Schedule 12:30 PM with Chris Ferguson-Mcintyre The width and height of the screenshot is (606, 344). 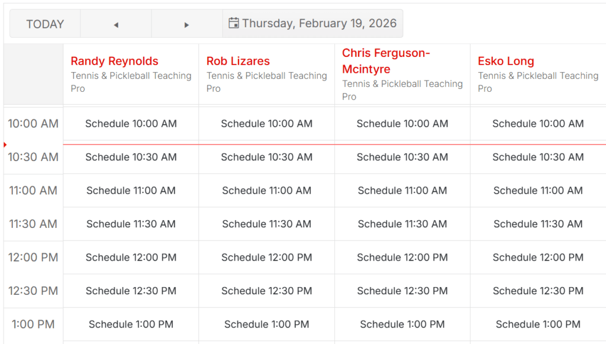pos(402,291)
